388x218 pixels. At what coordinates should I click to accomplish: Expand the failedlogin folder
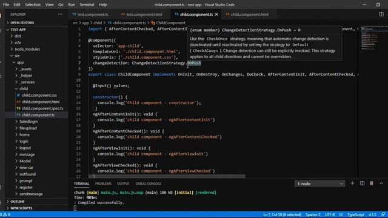point(36,121)
